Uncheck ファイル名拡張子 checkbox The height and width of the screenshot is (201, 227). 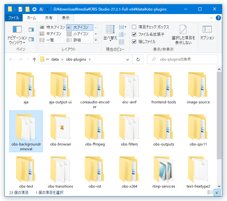point(134,34)
